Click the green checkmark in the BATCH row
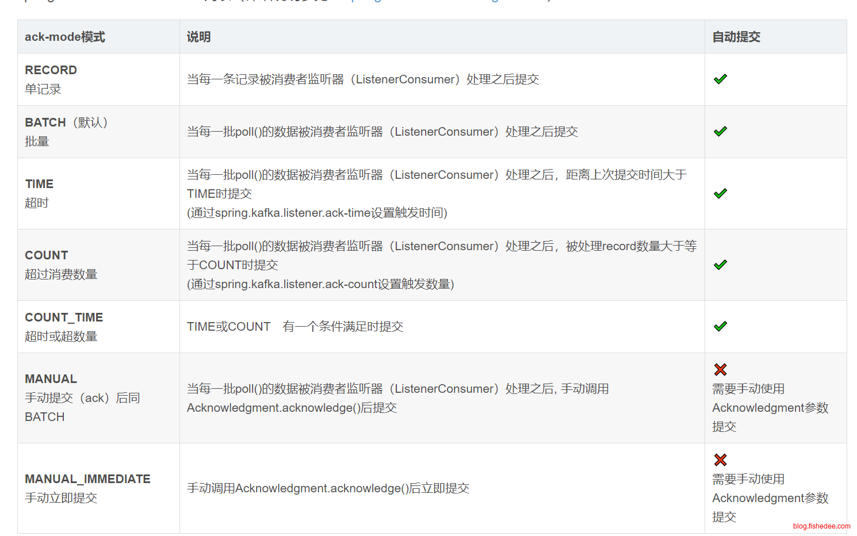The width and height of the screenshot is (857, 536). (720, 132)
